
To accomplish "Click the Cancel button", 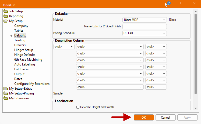I will click(165, 118).
